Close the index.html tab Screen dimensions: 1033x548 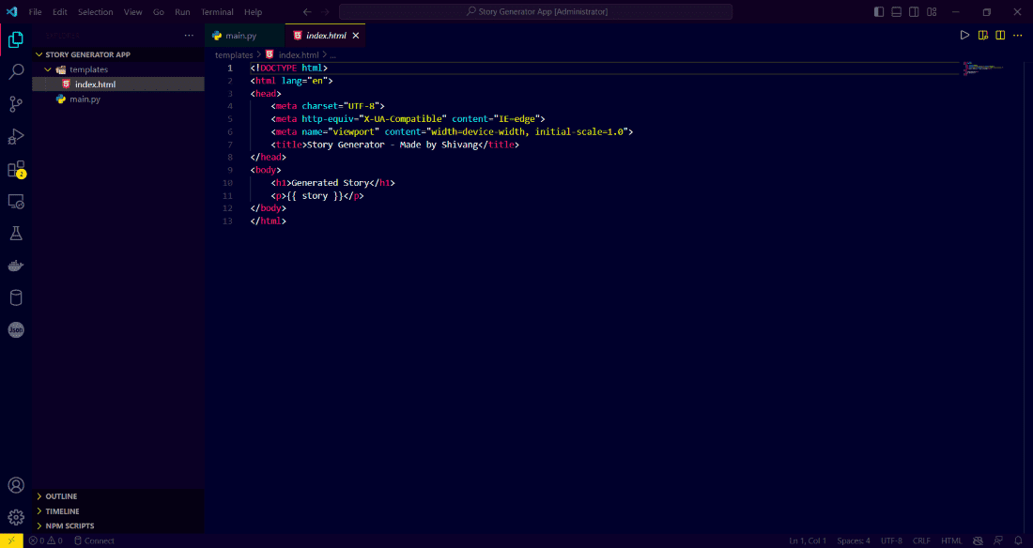pos(356,36)
